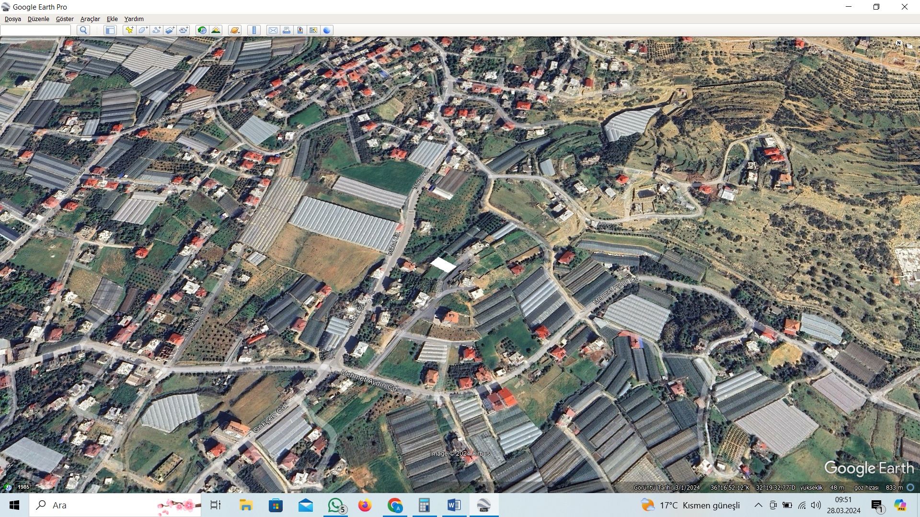
Task: Click the 1985 historical imagery year button
Action: tap(23, 487)
